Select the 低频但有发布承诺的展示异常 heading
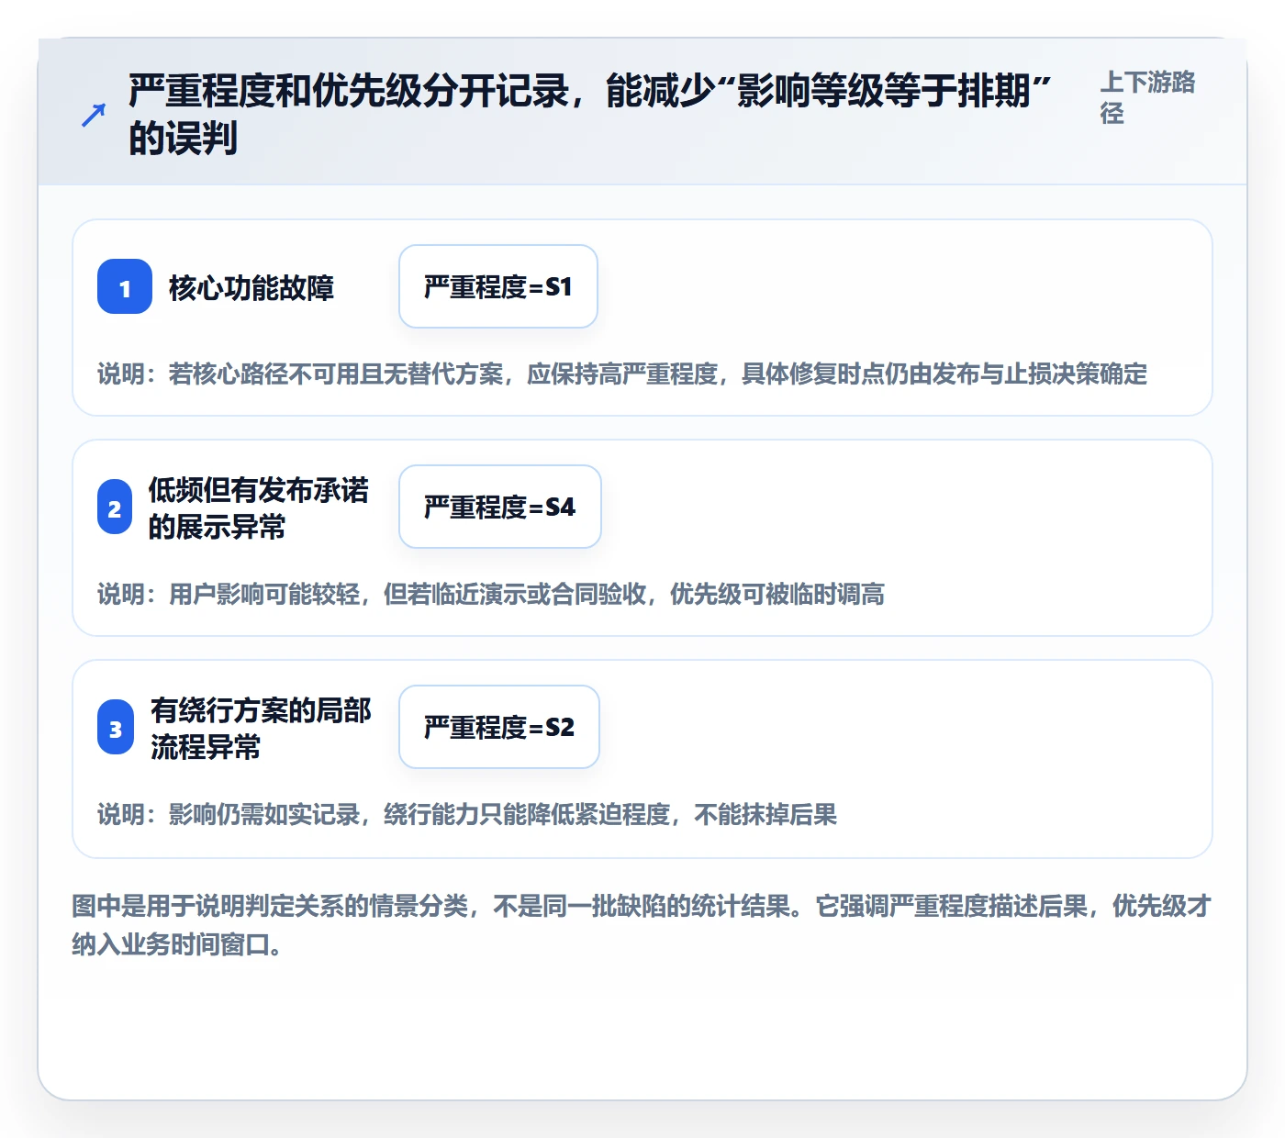Screen dimensions: 1285x1138 258,508
